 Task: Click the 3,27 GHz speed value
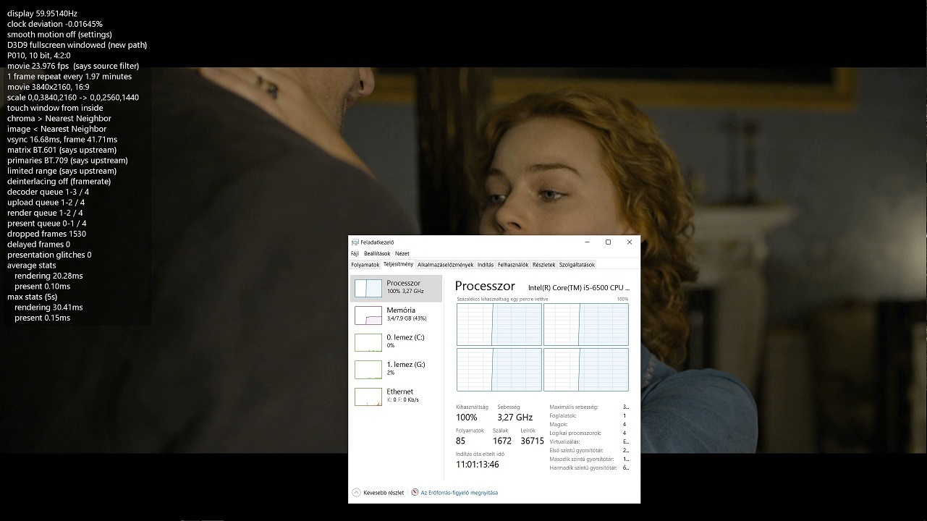tap(515, 418)
